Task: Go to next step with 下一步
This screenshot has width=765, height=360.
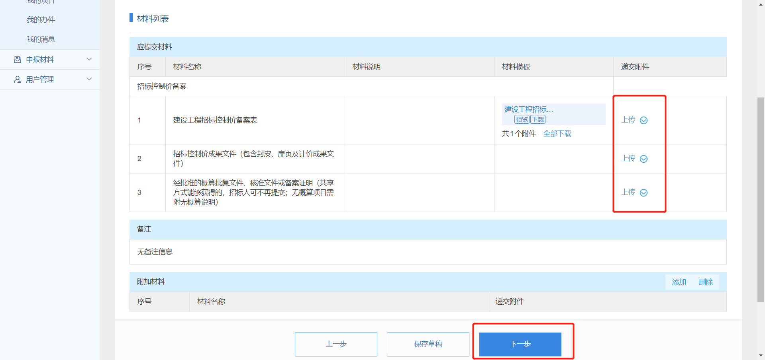Action: tap(520, 344)
